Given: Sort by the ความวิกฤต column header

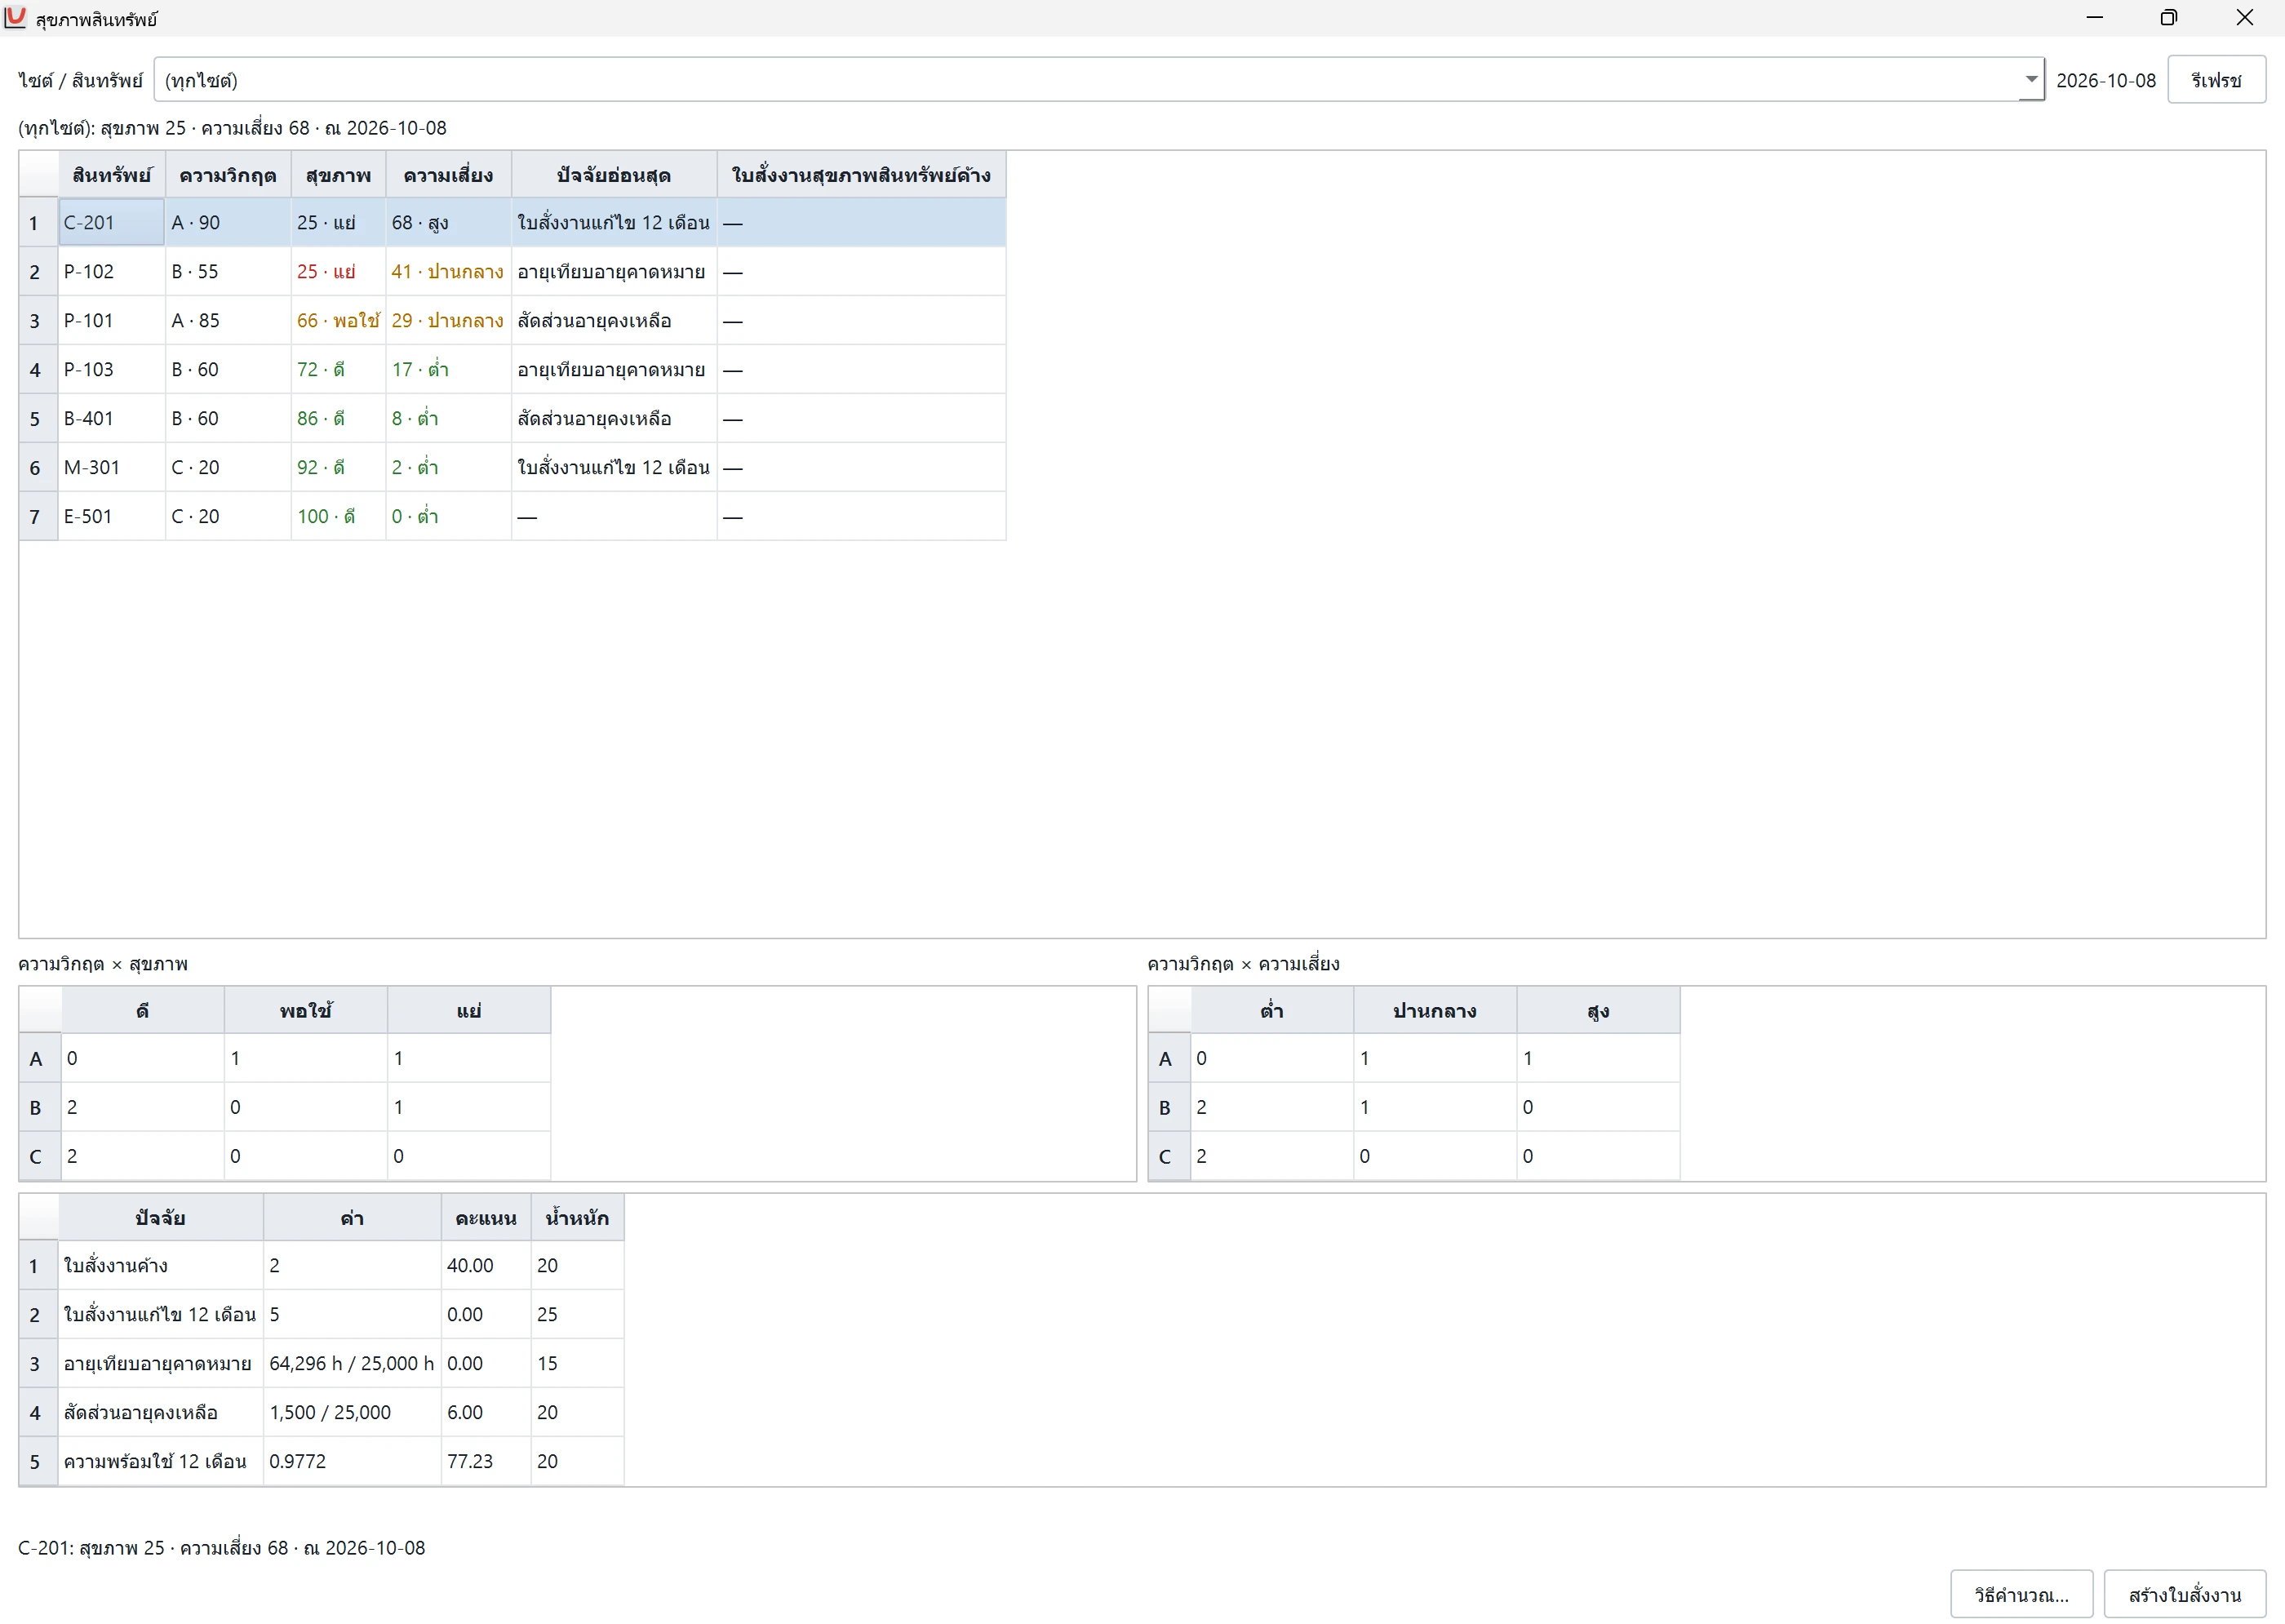Looking at the screenshot, I should tap(228, 175).
